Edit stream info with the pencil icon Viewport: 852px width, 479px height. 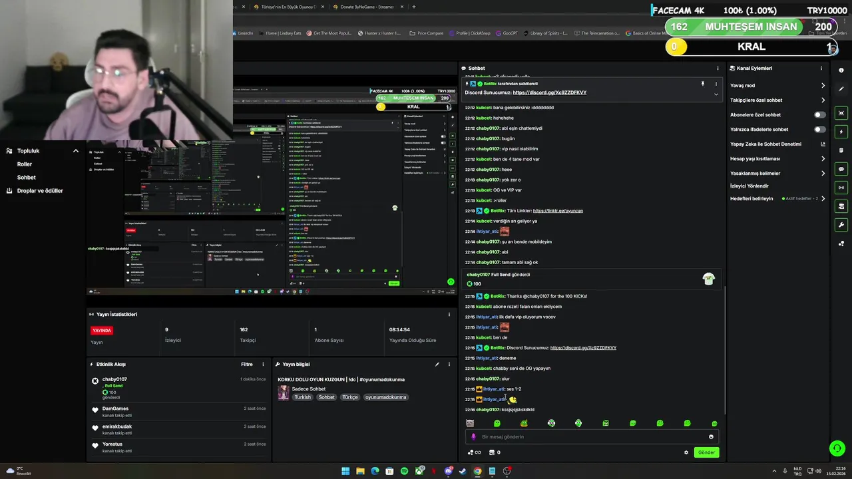click(437, 364)
